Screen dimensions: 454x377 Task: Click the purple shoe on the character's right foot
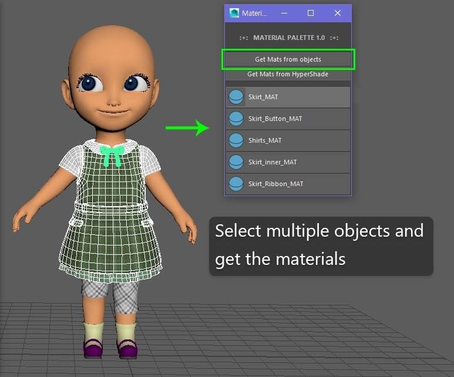coord(93,348)
